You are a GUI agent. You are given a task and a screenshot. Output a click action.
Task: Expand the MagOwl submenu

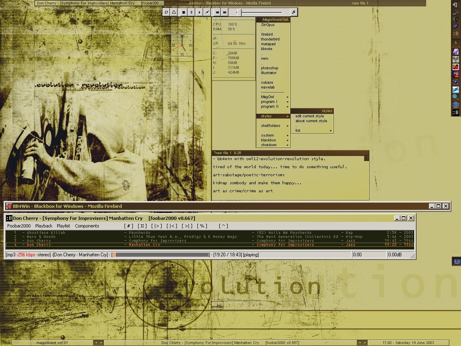(273, 97)
